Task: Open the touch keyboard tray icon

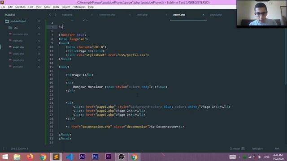Action: (x=232, y=157)
